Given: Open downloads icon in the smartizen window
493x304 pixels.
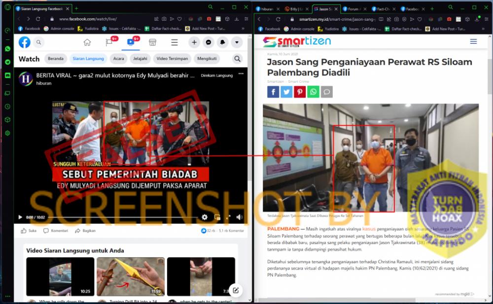Looking at the screenshot, I should 477,19.
